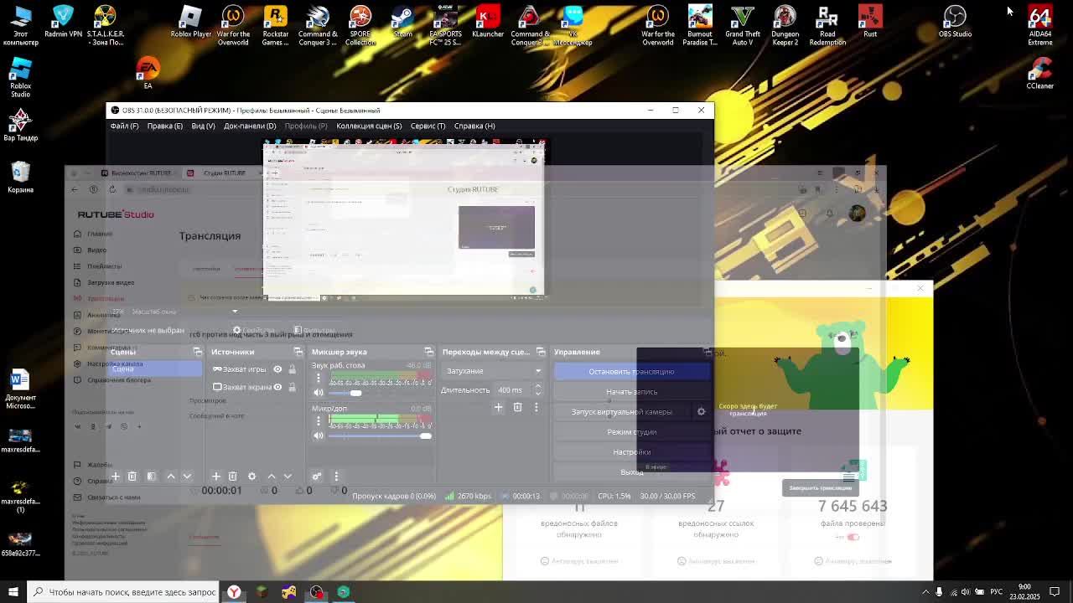Mute Mic/Aux audio channel
The width and height of the screenshot is (1073, 603).
tap(319, 435)
